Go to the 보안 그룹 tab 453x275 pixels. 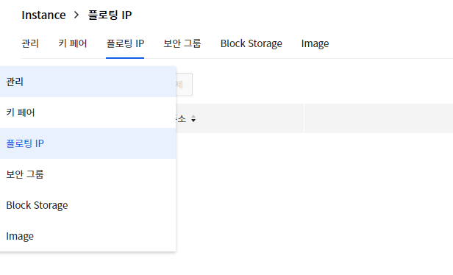click(182, 43)
